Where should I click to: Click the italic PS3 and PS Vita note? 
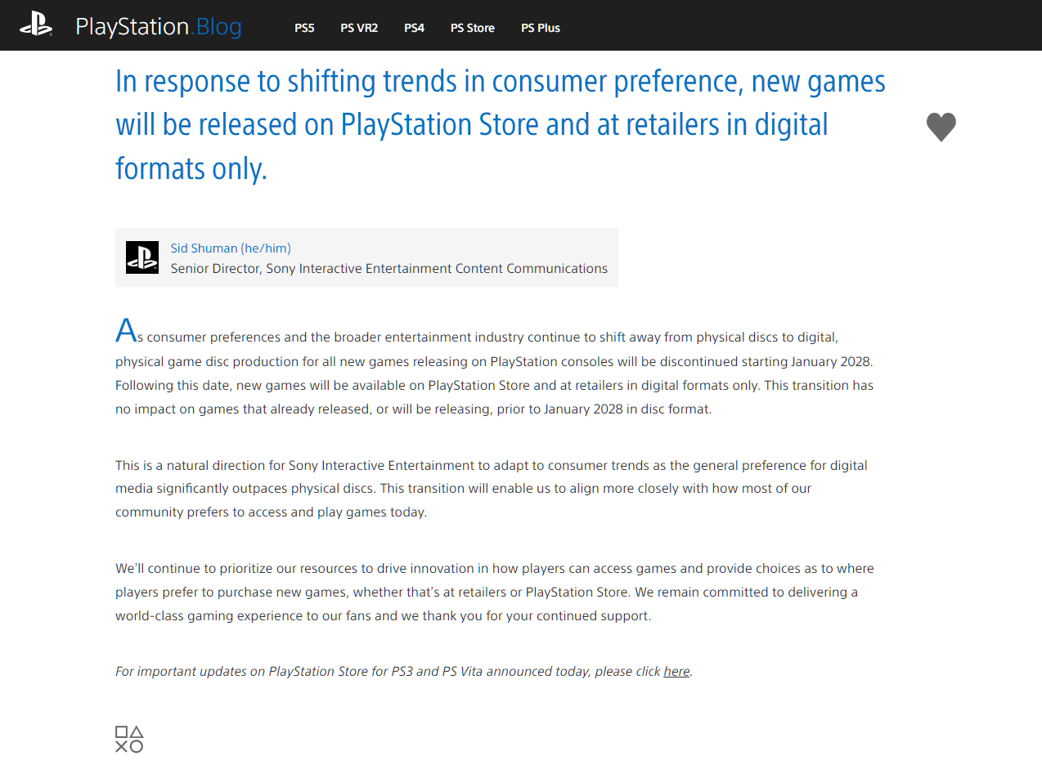[x=404, y=671]
